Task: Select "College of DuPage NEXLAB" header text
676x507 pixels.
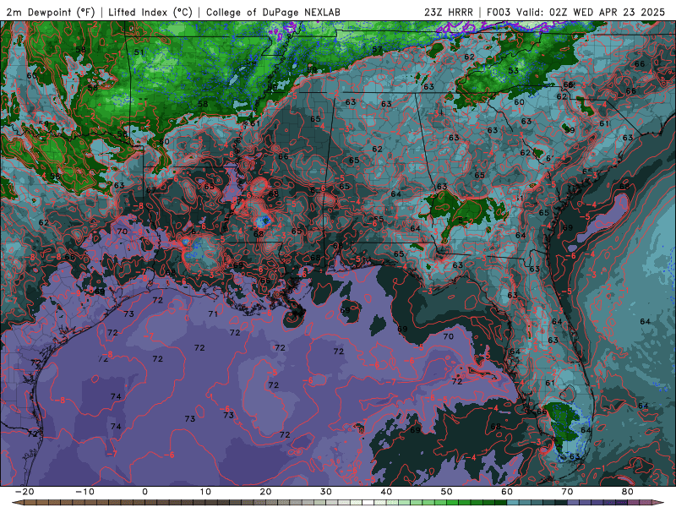Action: 273,13
